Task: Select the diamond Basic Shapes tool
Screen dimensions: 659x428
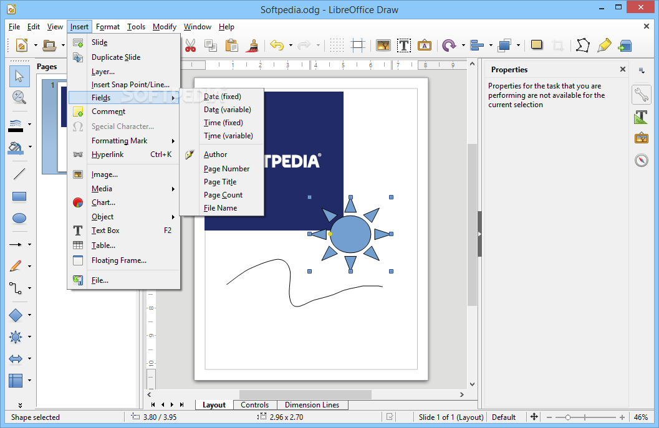Action: tap(16, 315)
